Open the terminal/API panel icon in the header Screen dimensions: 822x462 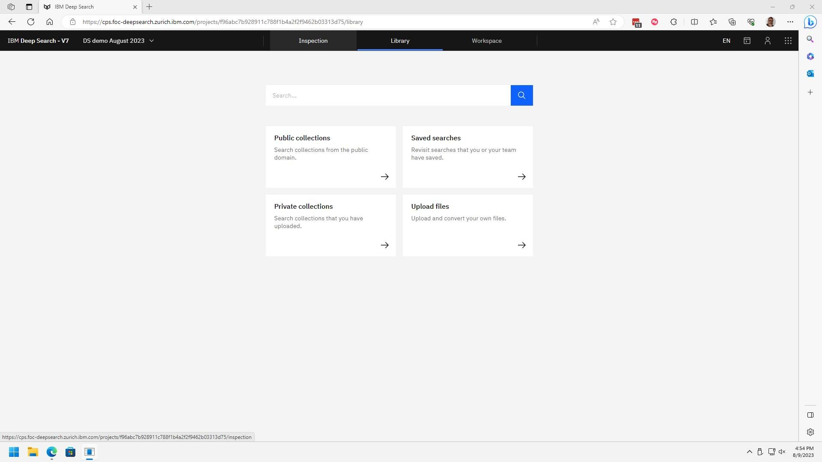[747, 41]
